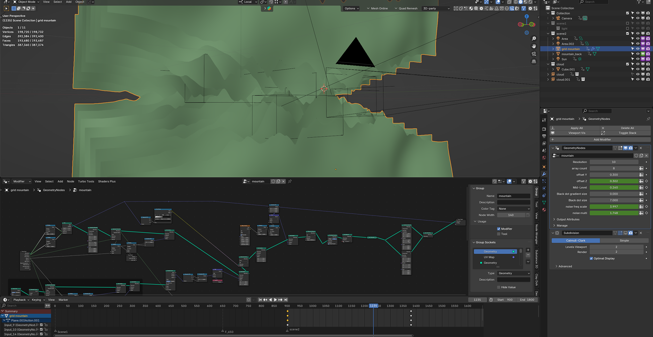Click the Add Modifier button
The width and height of the screenshot is (653, 337).
point(600,140)
